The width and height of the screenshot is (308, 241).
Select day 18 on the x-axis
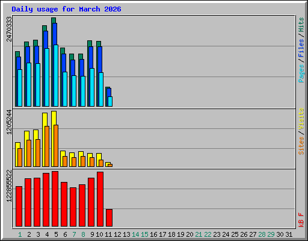(171, 234)
